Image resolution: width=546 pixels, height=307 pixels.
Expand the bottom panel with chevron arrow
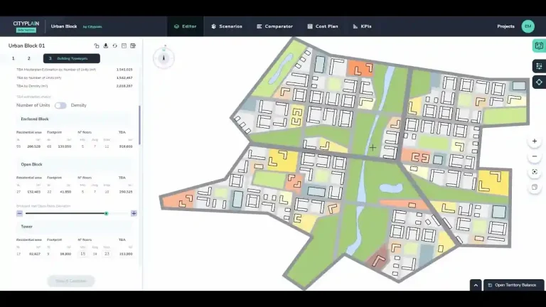pos(476,285)
